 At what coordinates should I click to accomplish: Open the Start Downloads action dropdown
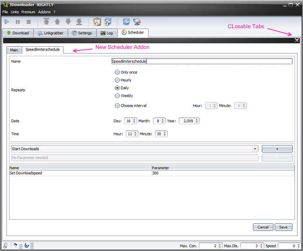135,149
